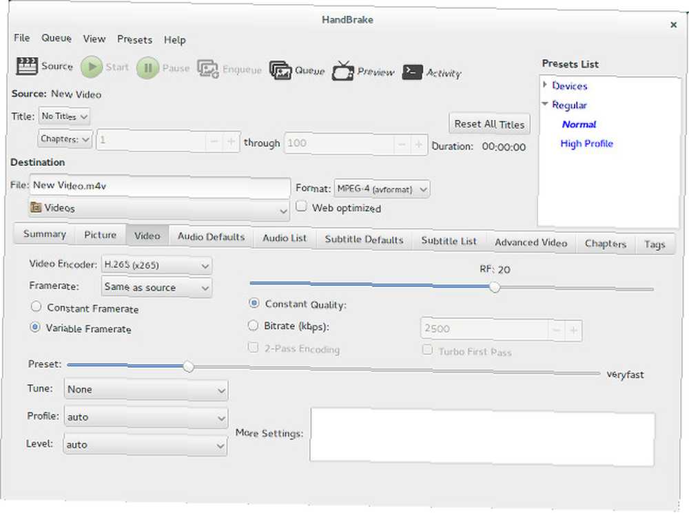The width and height of the screenshot is (689, 513).
Task: Open the View menu
Action: coord(94,39)
